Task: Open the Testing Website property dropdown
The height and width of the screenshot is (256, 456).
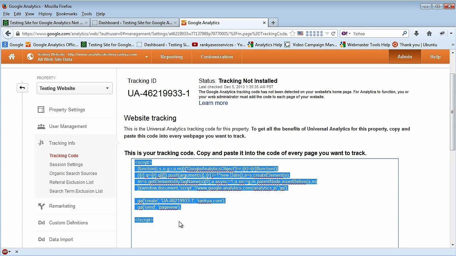Action: tap(74, 88)
